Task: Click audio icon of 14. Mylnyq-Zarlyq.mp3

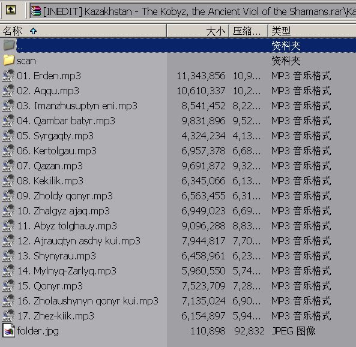Action: click(8, 270)
